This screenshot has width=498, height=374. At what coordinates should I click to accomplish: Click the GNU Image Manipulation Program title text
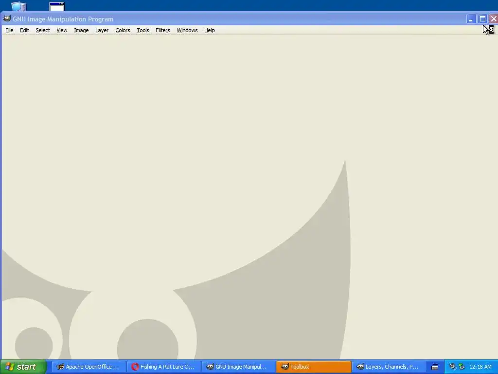(63, 19)
